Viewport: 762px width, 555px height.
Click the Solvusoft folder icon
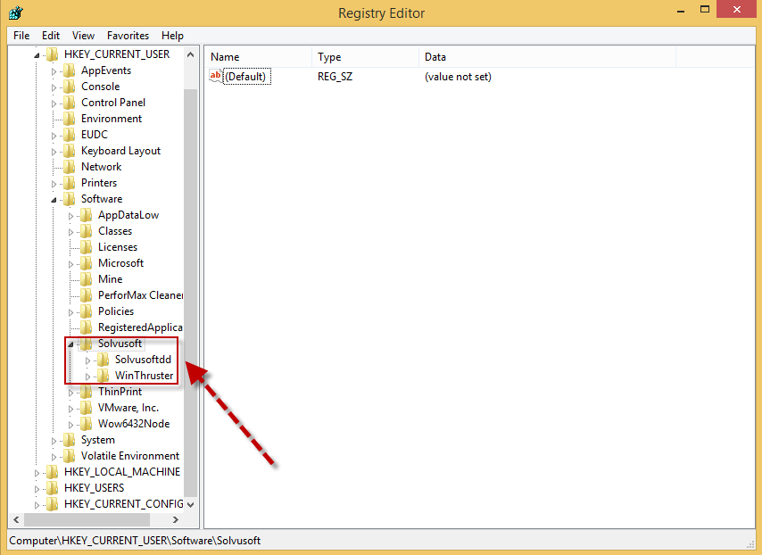point(86,344)
